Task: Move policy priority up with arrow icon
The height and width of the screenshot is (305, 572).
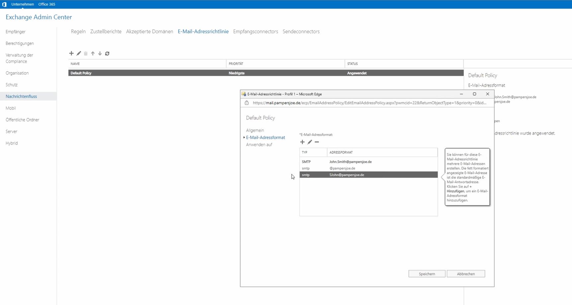Action: [x=93, y=53]
